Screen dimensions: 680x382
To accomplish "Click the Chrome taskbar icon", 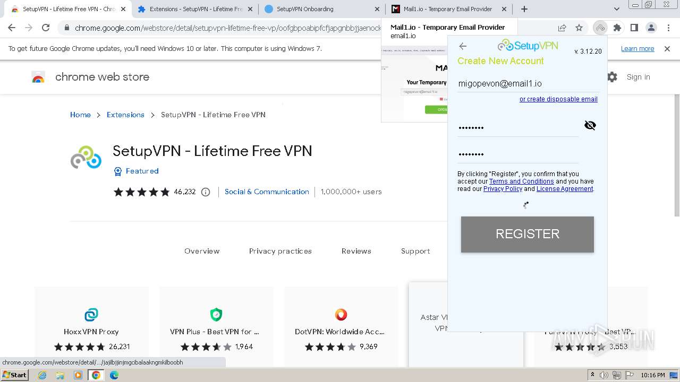I will point(96,375).
